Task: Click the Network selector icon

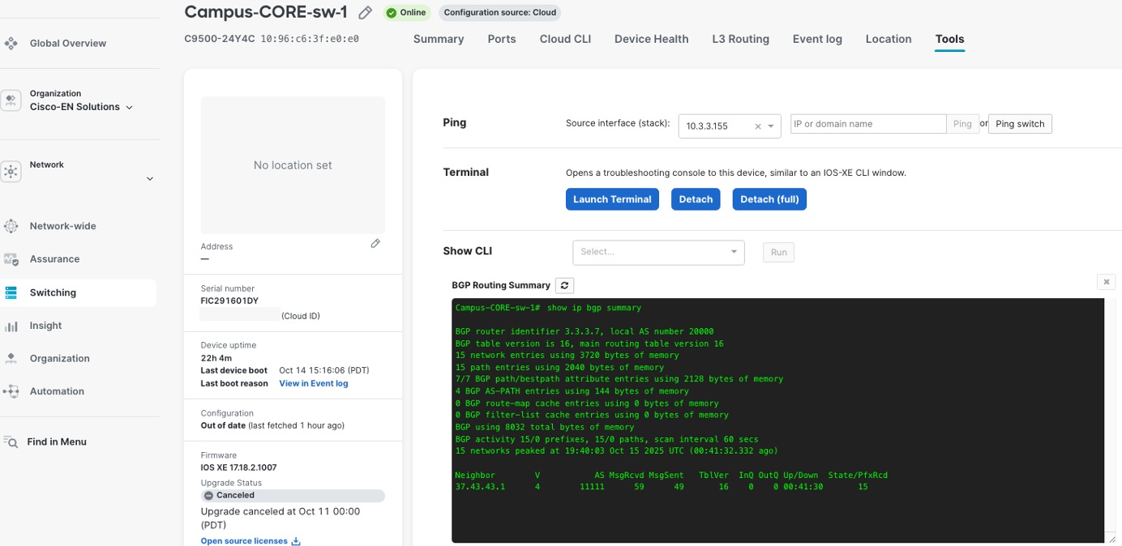Action: (x=11, y=171)
